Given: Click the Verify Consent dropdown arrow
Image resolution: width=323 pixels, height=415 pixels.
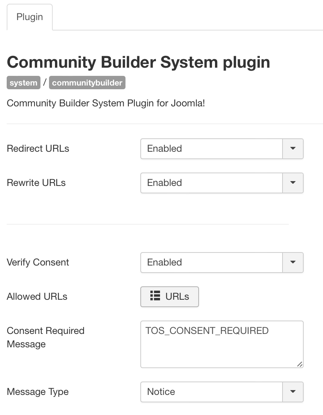Looking at the screenshot, I should 293,262.
